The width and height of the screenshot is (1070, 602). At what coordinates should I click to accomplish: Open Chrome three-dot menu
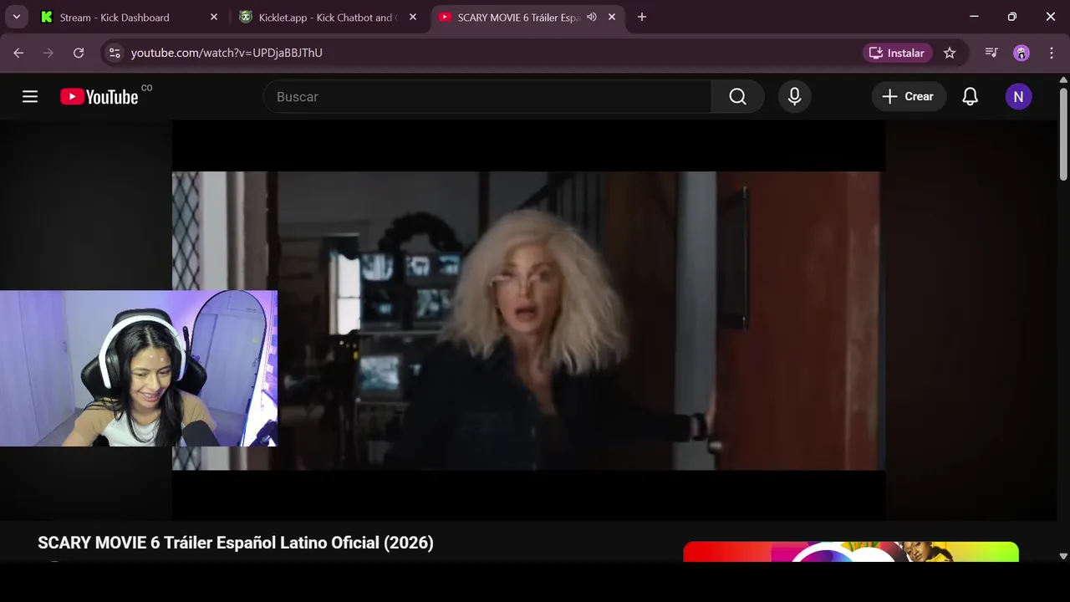1052,53
